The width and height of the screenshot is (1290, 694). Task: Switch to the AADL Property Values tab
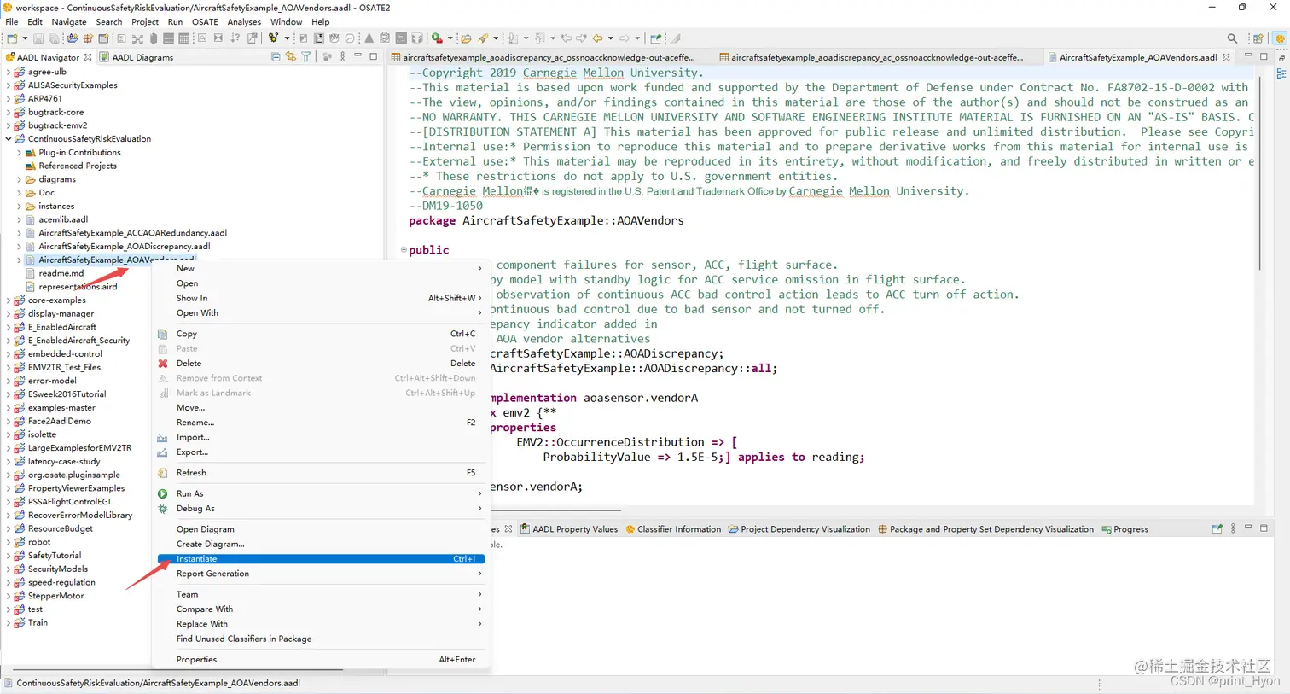click(x=569, y=529)
